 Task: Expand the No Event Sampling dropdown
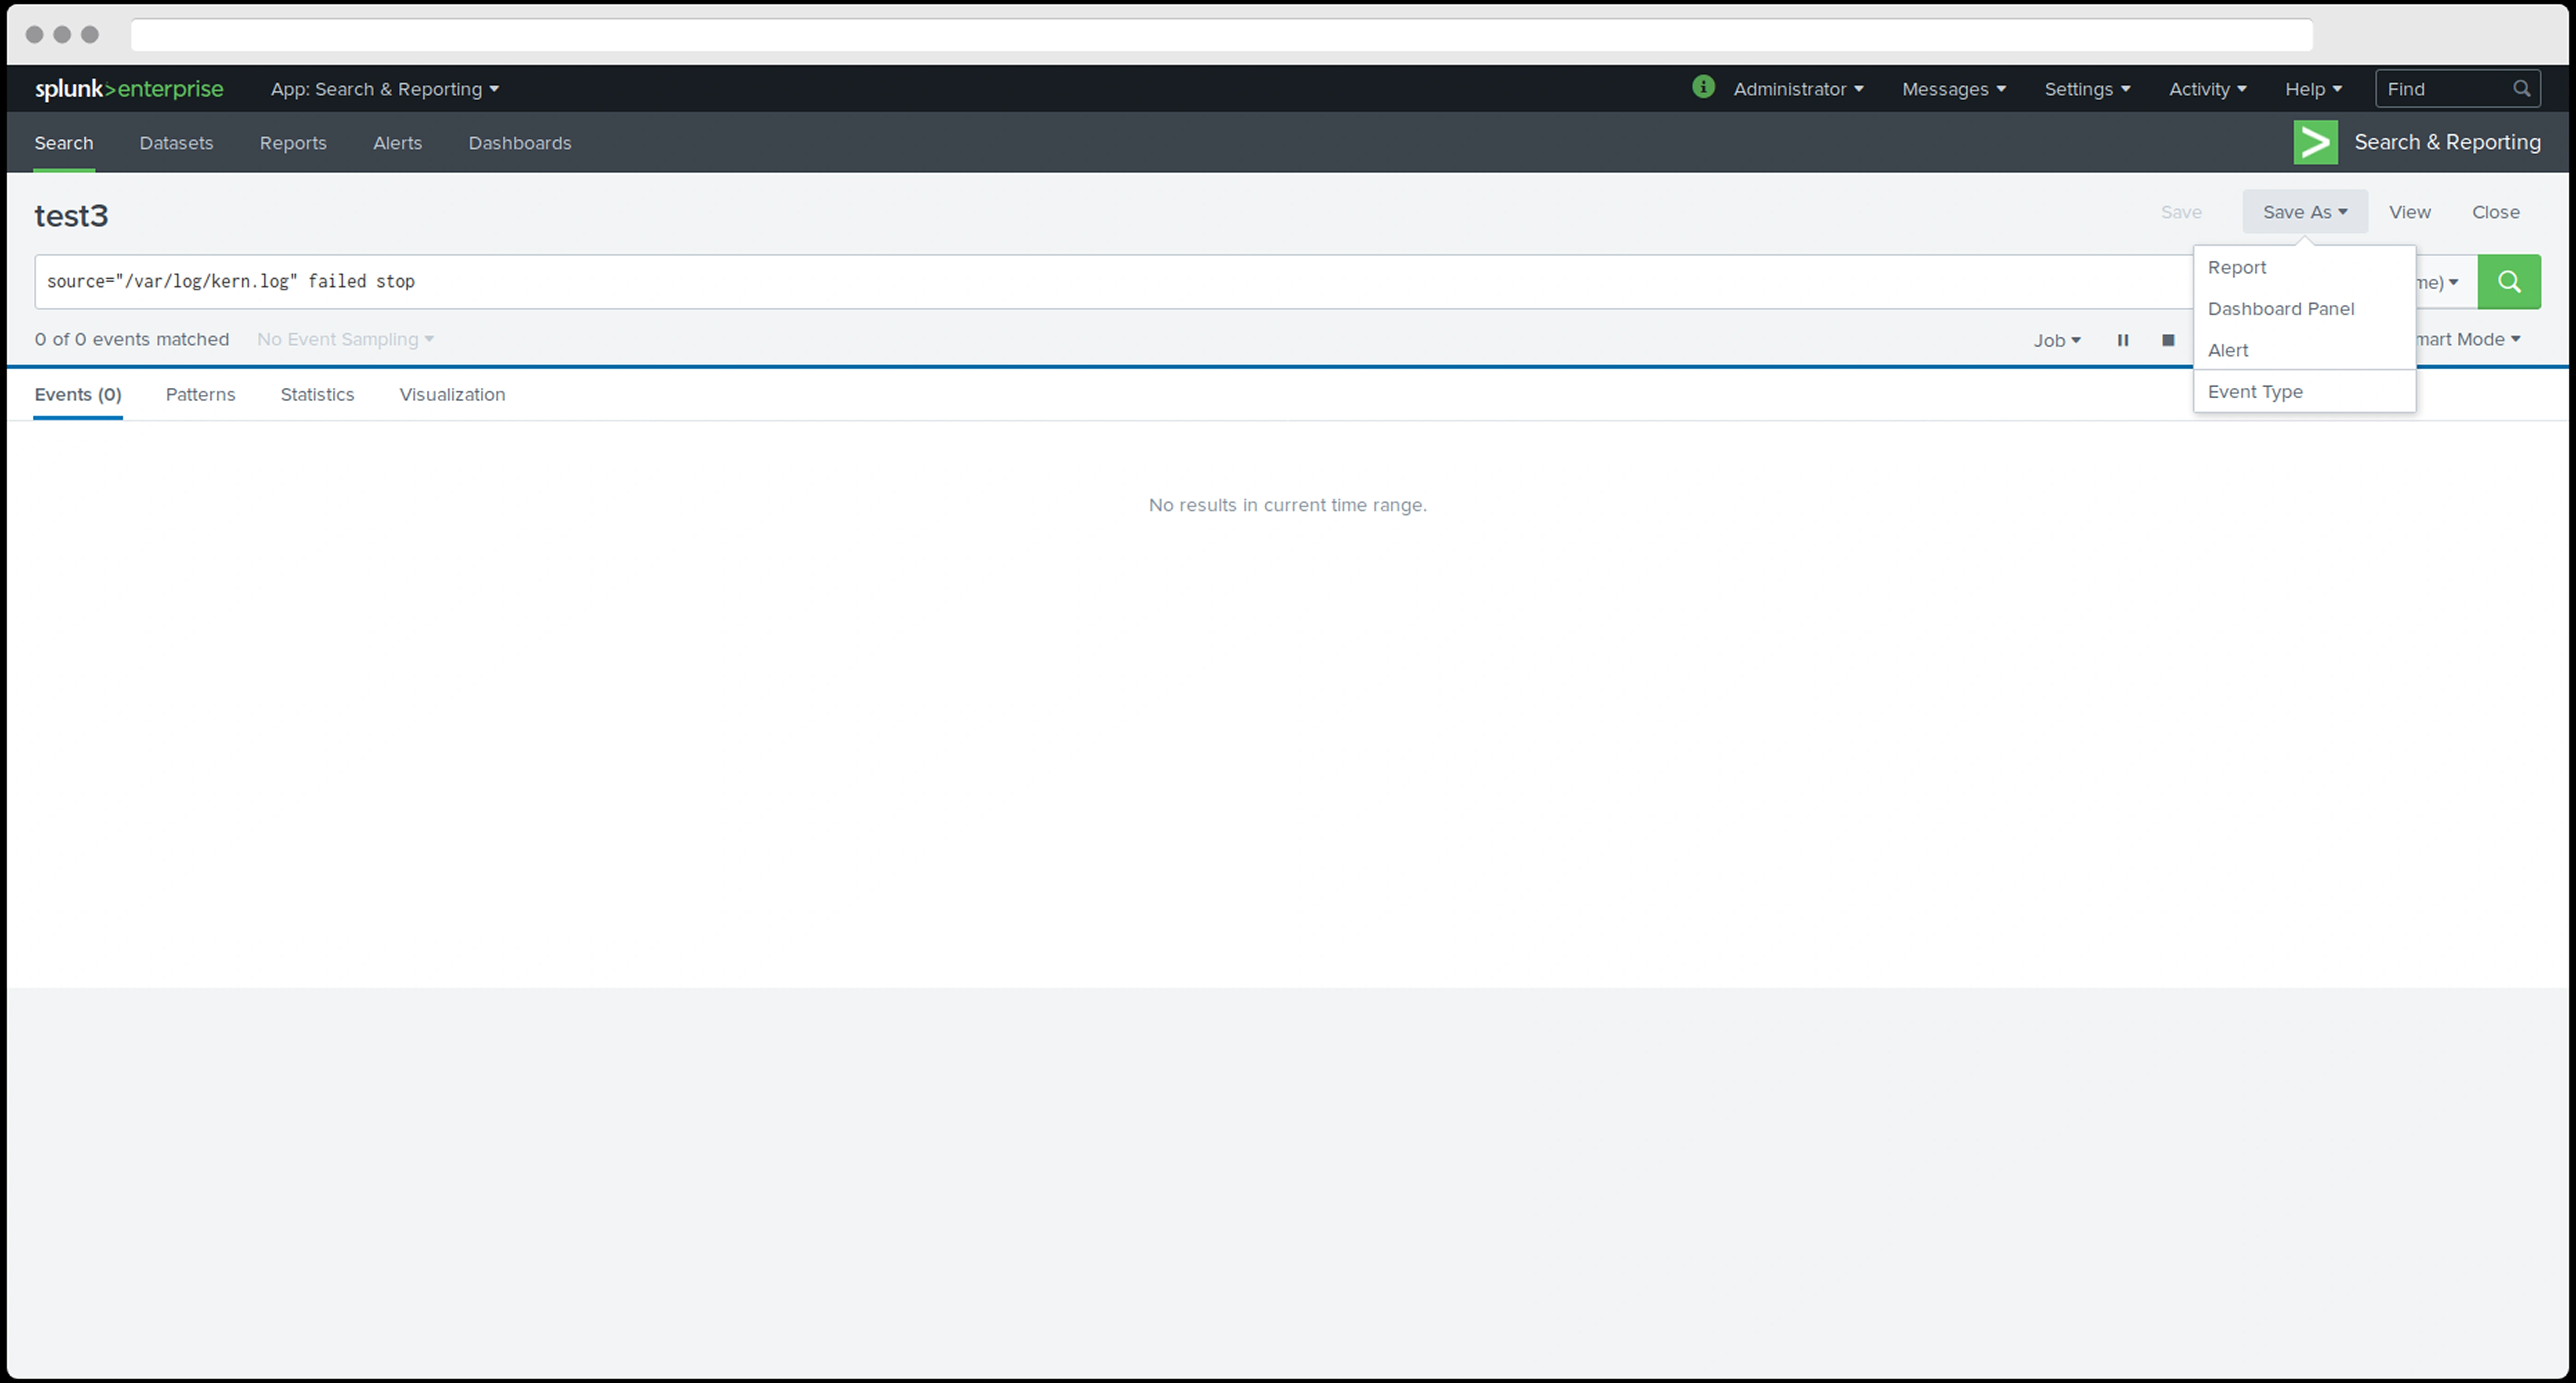point(345,340)
